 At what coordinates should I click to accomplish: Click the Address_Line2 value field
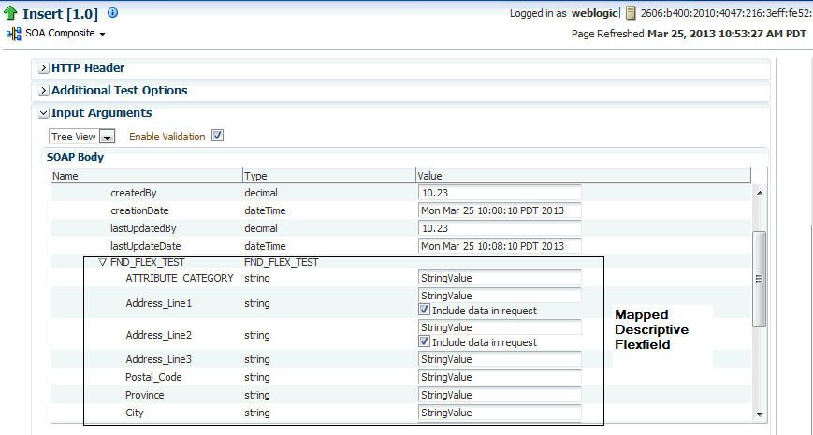(500, 327)
